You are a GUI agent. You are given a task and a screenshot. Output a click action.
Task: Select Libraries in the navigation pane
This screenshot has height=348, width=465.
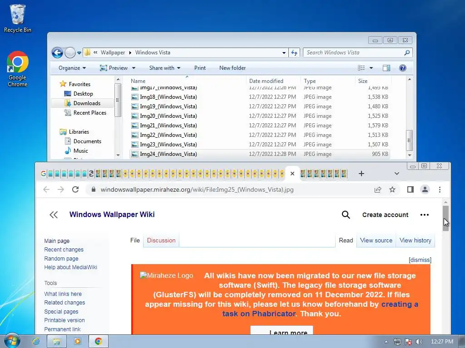tap(79, 132)
